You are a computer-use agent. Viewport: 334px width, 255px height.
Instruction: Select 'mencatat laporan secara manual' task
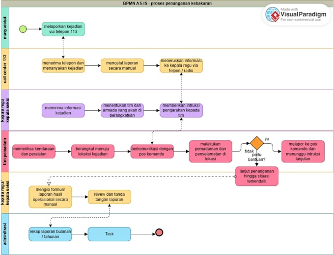click(122, 66)
